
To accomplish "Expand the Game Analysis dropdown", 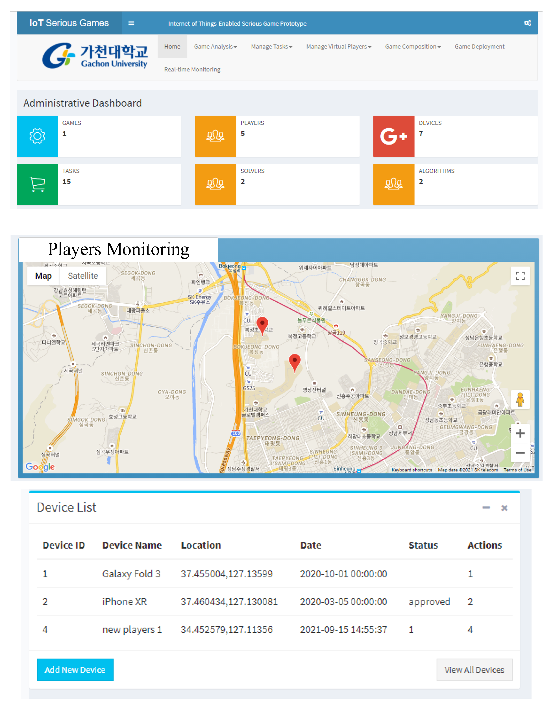I will click(x=215, y=46).
